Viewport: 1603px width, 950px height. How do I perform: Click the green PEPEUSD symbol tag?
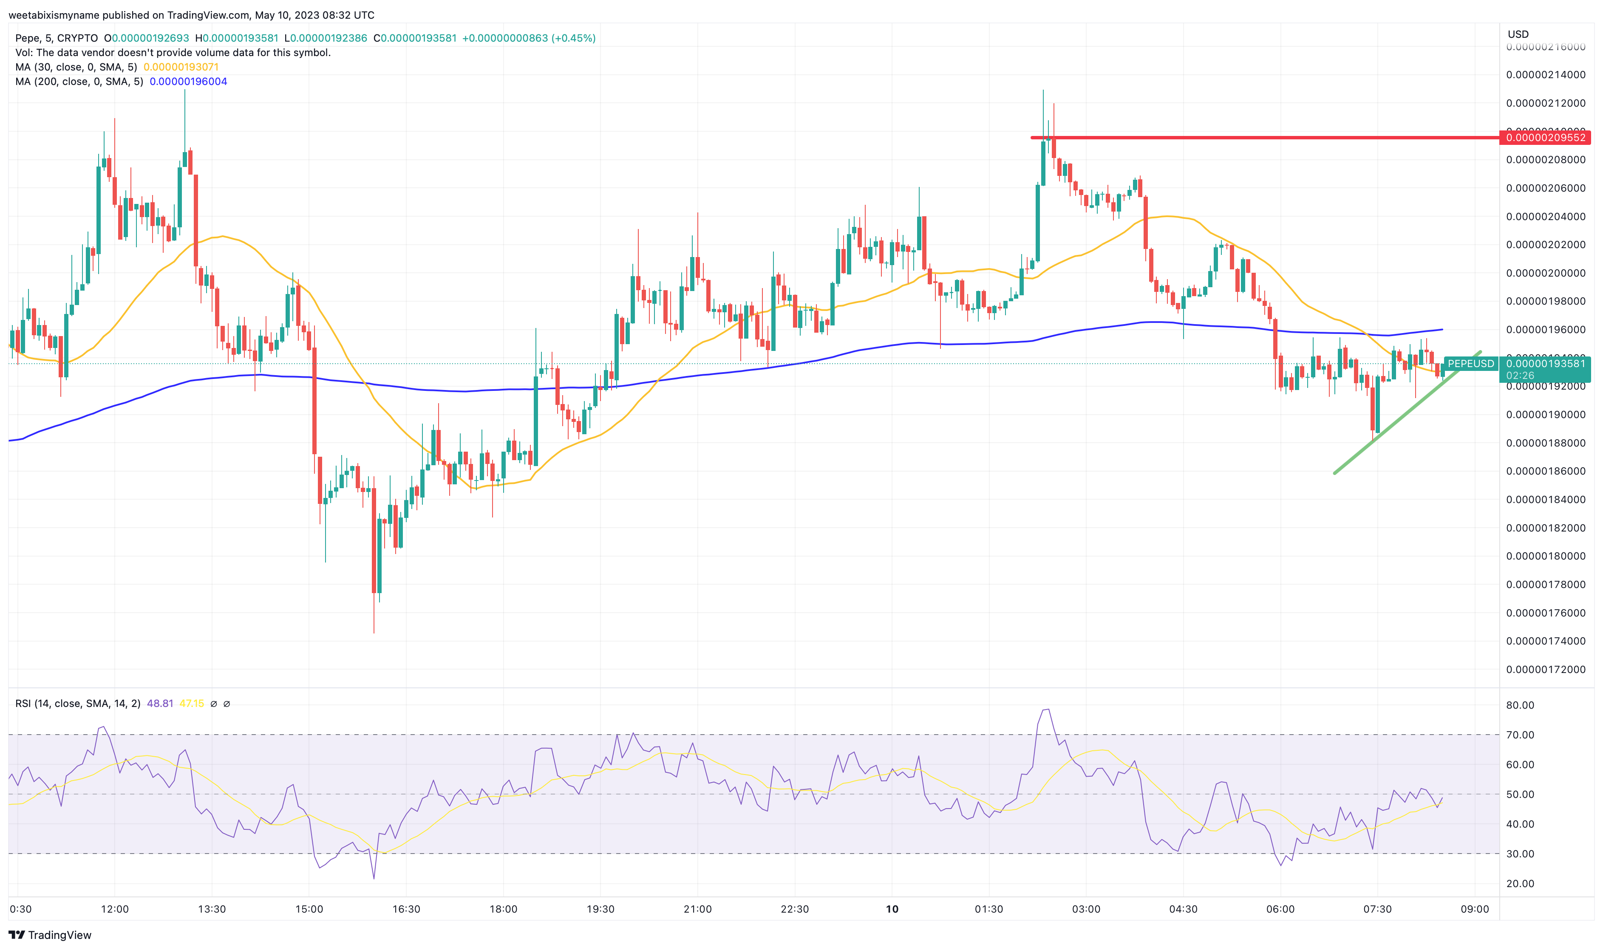[x=1470, y=364]
